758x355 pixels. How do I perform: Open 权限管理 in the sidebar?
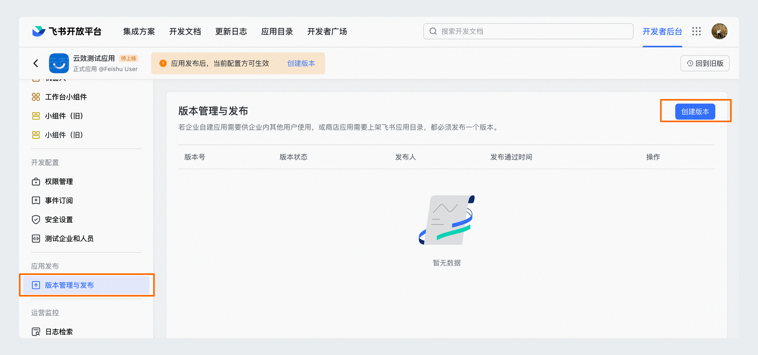pyautogui.click(x=86, y=182)
